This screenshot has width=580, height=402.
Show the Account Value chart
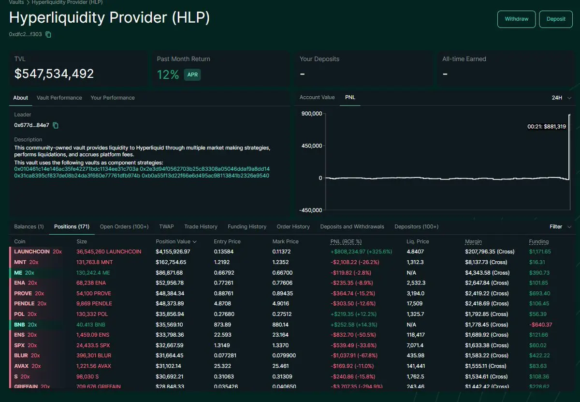(317, 97)
